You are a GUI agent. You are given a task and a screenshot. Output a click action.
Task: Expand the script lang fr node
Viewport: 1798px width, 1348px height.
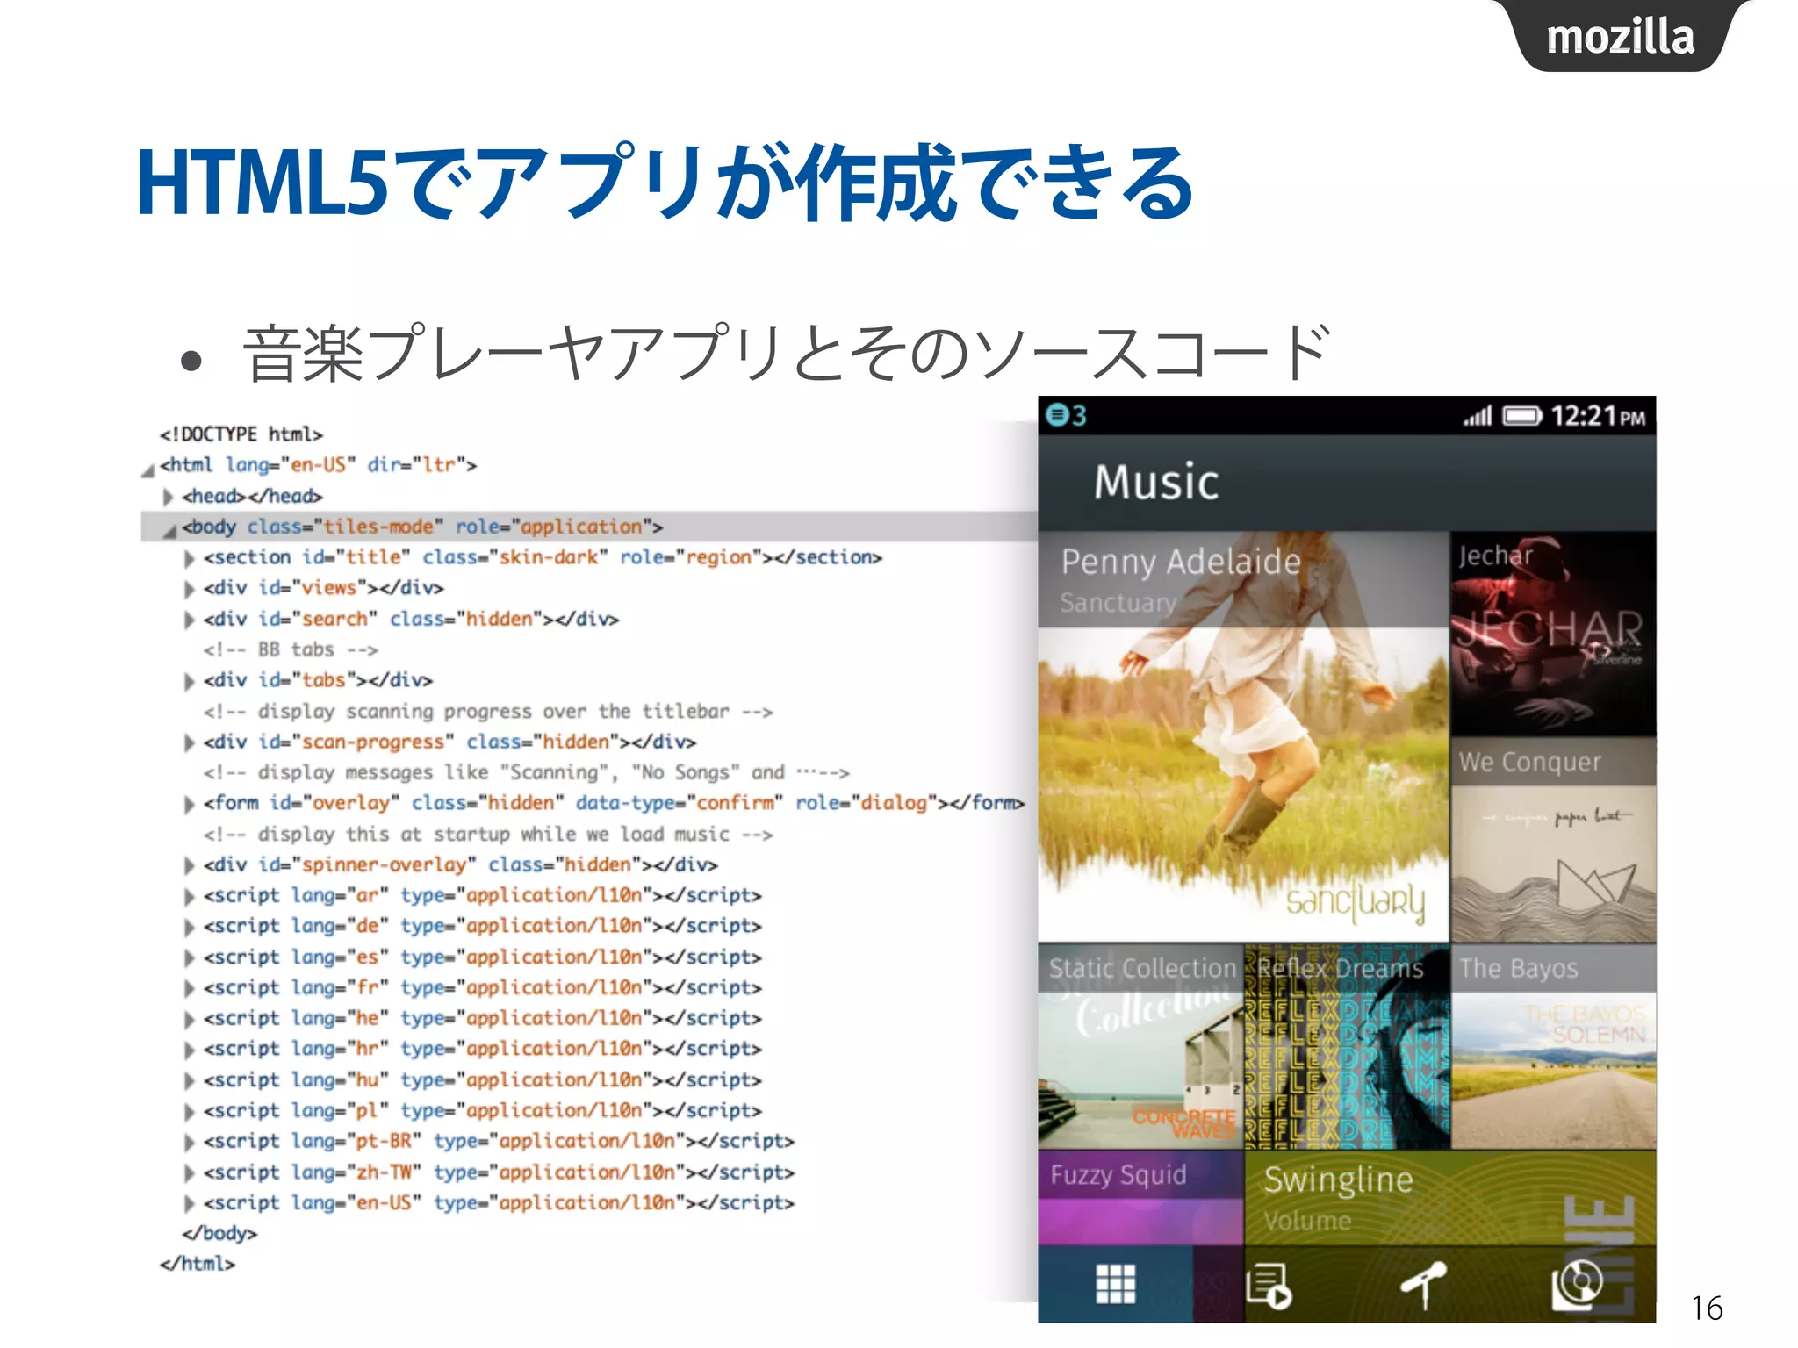pyautogui.click(x=189, y=988)
